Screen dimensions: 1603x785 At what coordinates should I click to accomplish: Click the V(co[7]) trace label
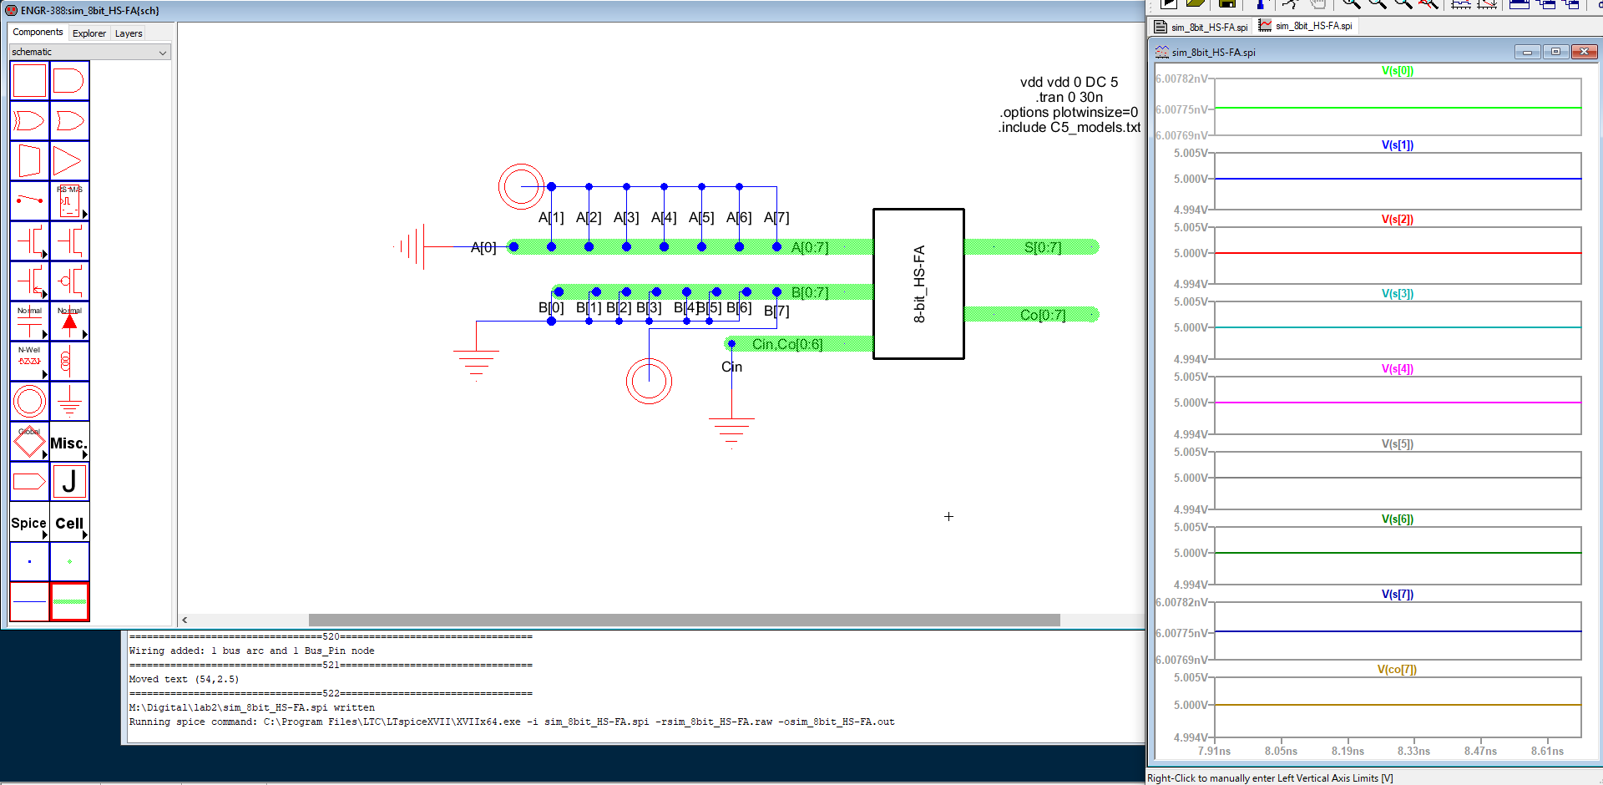tap(1397, 669)
